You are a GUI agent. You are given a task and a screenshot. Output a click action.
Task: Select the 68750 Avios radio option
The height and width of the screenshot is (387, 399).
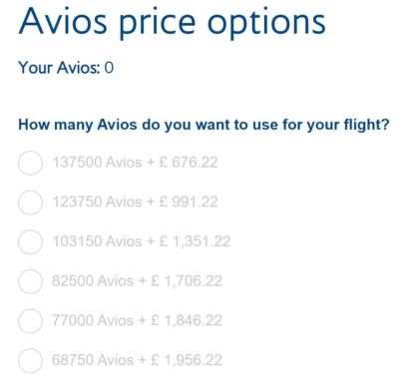30,360
